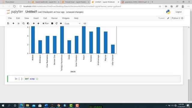
Task: Click the UNION axis label in the chart
Action: [x=73, y=72]
